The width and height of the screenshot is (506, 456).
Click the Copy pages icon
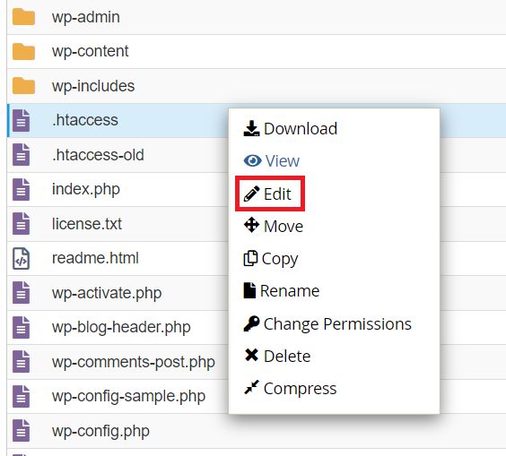point(250,258)
